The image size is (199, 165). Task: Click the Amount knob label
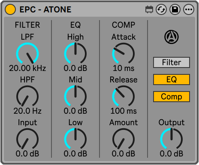(x=124, y=122)
